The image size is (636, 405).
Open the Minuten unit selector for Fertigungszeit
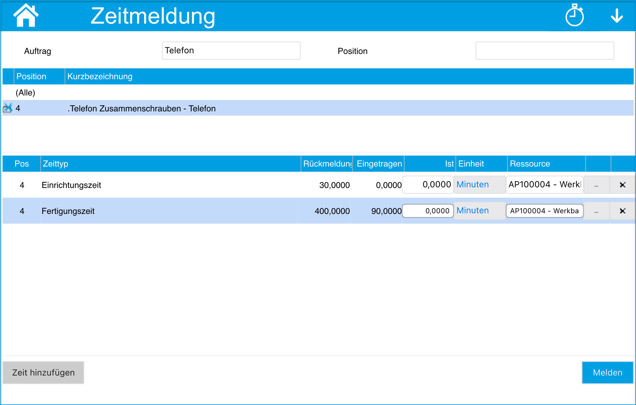[x=472, y=211]
